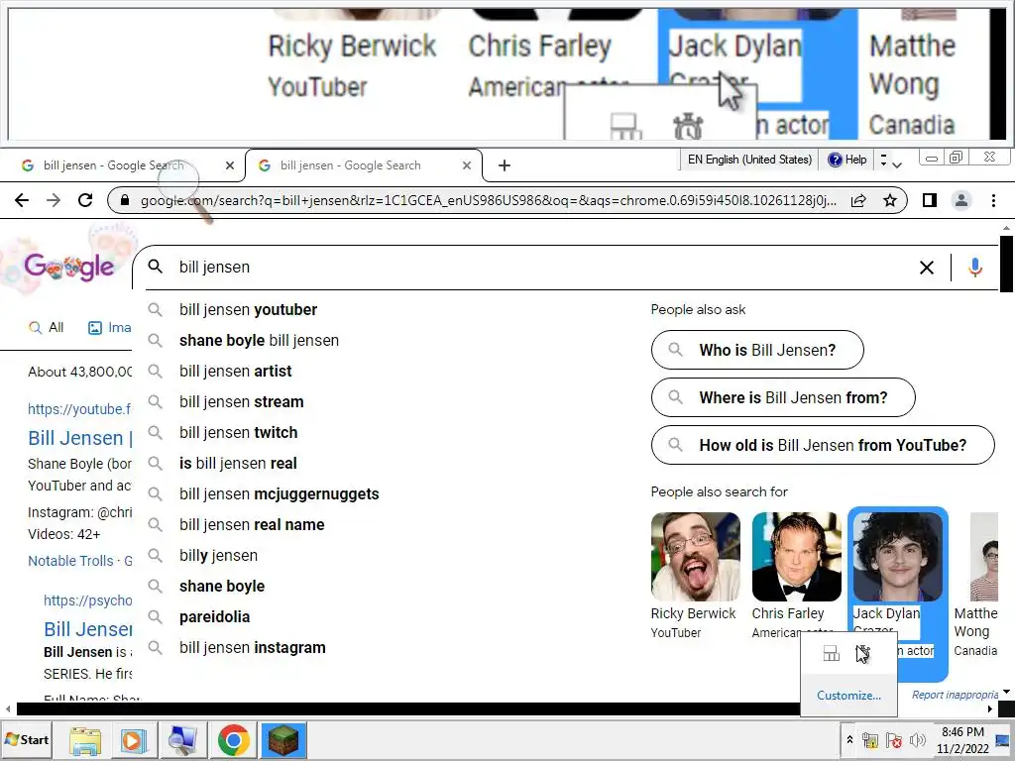Clear the search box with the X

coord(927,268)
